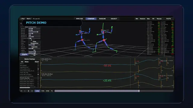193x108 pixels.
Task: Disable wrist_speed_cm_s overlay radio
Action: [x=38, y=69]
